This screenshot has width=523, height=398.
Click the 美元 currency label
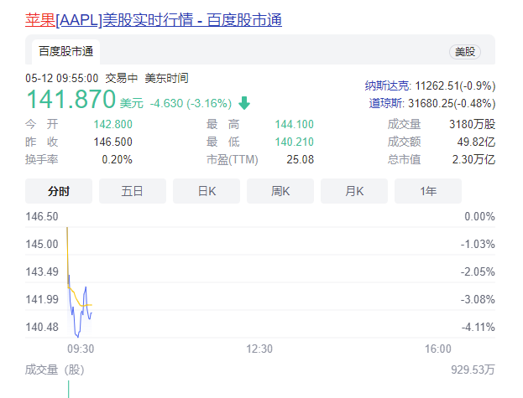click(132, 104)
